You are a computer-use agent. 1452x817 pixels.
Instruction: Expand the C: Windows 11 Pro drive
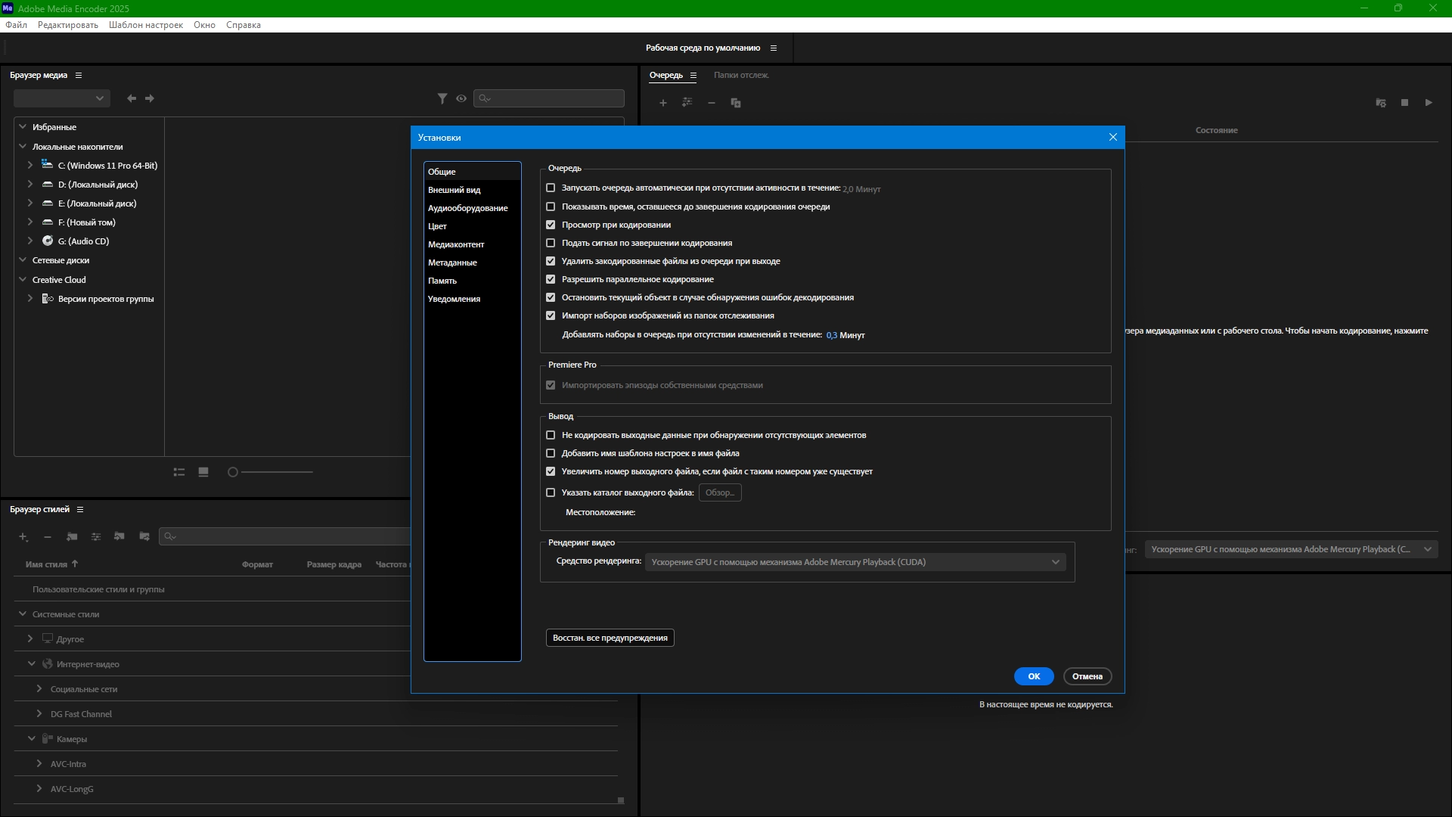30,165
